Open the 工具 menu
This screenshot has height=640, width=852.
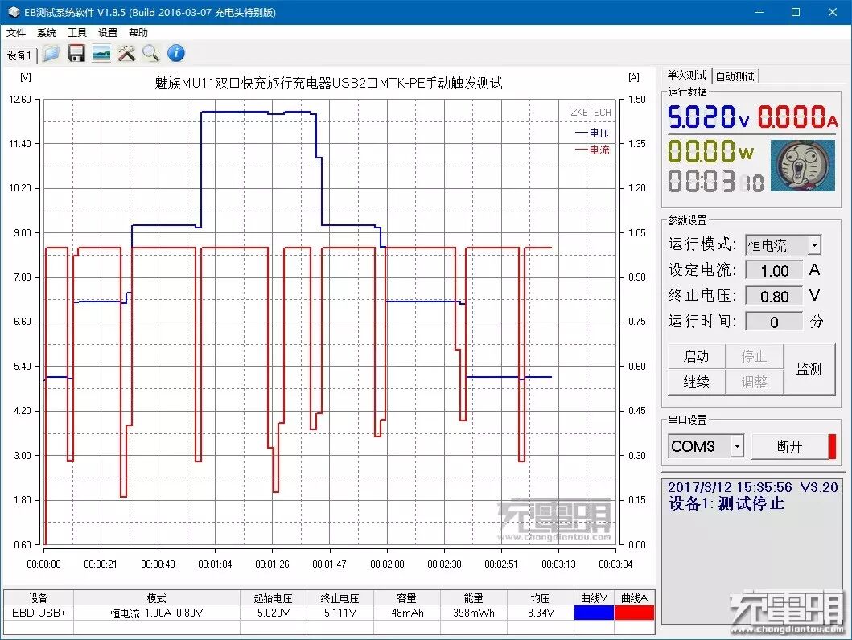tap(77, 33)
